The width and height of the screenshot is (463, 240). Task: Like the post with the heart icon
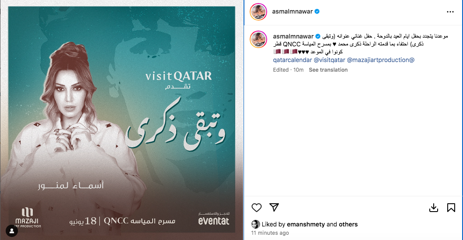[256, 208]
